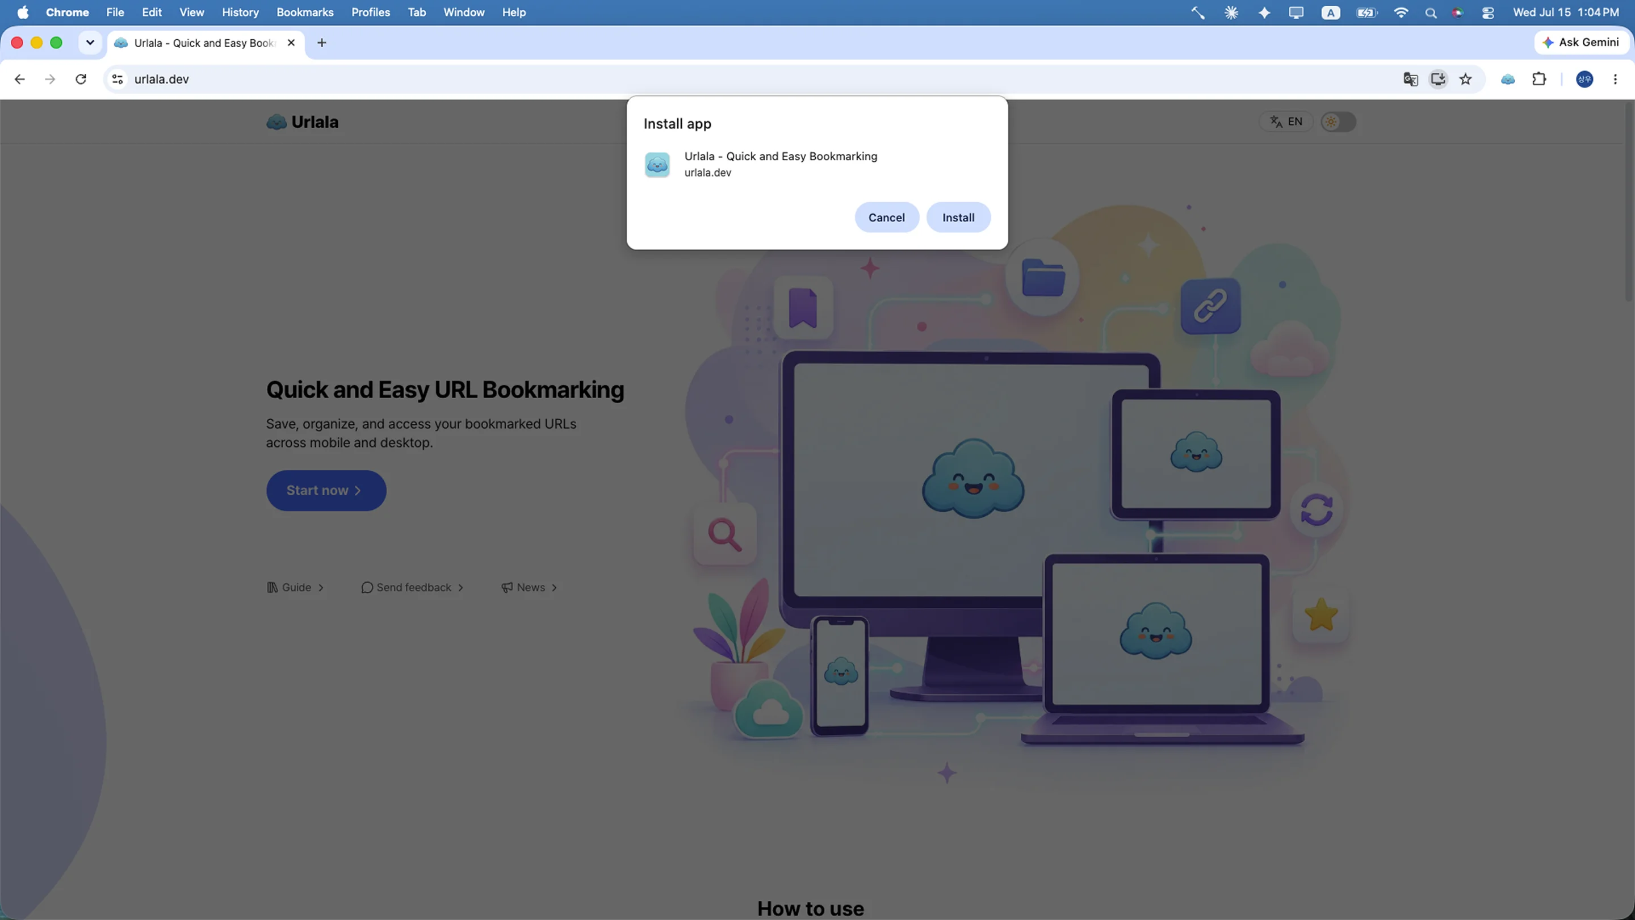Viewport: 1635px width, 920px height.
Task: Open the Apple menu
Action: (x=23, y=12)
